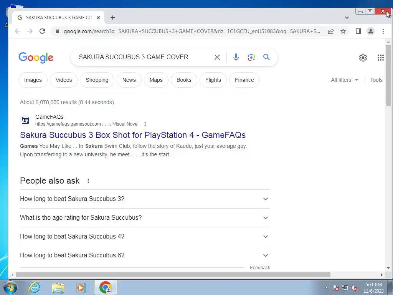Switch to the Flights results tab
The image size is (393, 295).
tap(213, 80)
